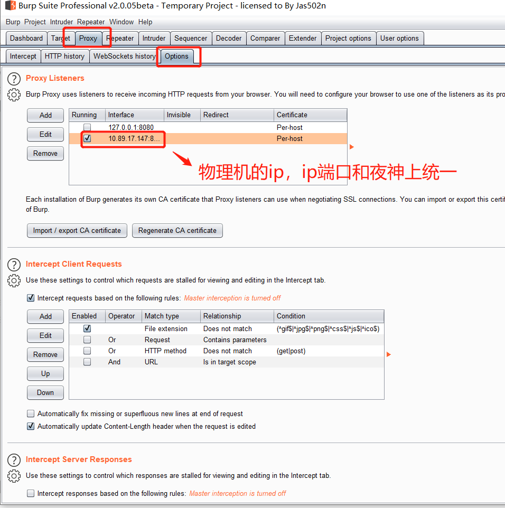Switch to the Extender tab
The width and height of the screenshot is (505, 508).
(x=303, y=38)
